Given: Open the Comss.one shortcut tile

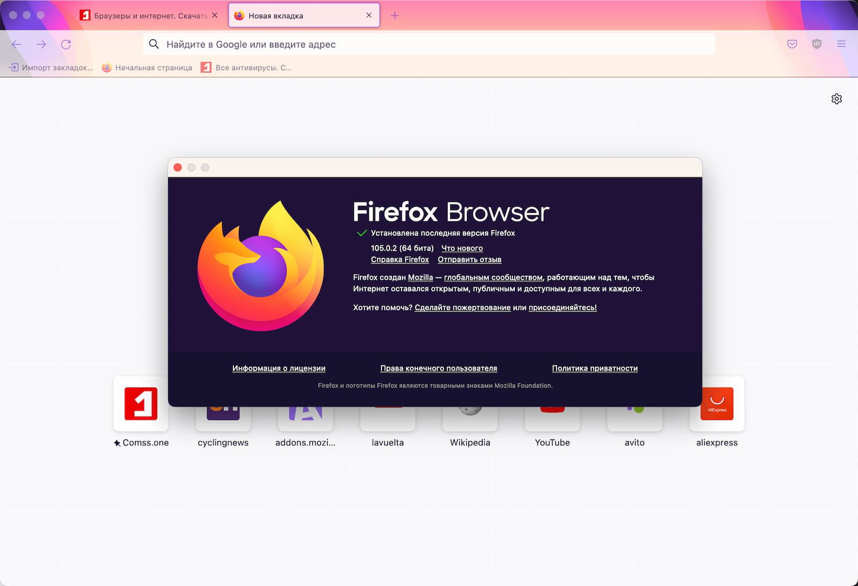Looking at the screenshot, I should pyautogui.click(x=141, y=404).
